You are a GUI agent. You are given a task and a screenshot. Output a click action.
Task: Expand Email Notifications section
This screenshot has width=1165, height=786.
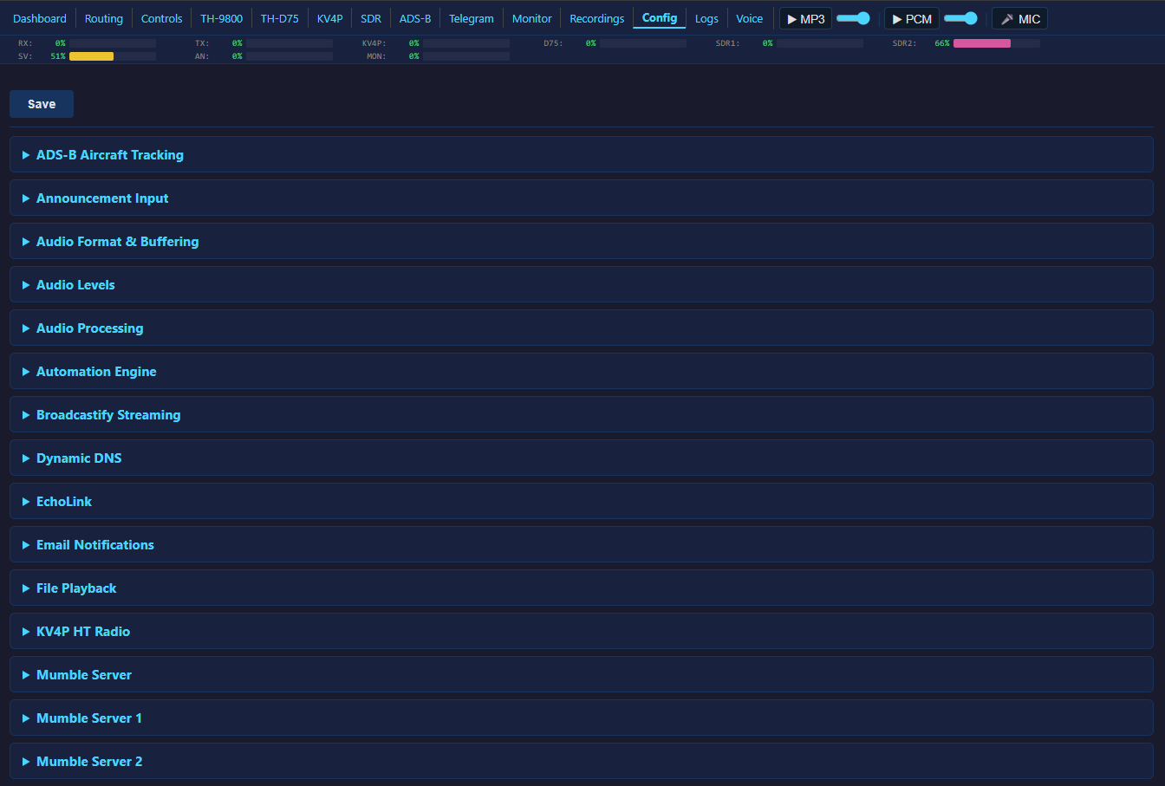pos(582,545)
